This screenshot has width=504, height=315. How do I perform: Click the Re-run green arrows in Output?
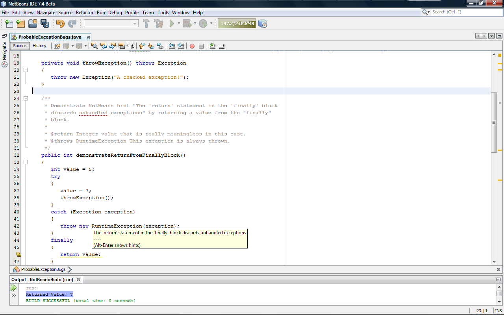tap(14, 288)
